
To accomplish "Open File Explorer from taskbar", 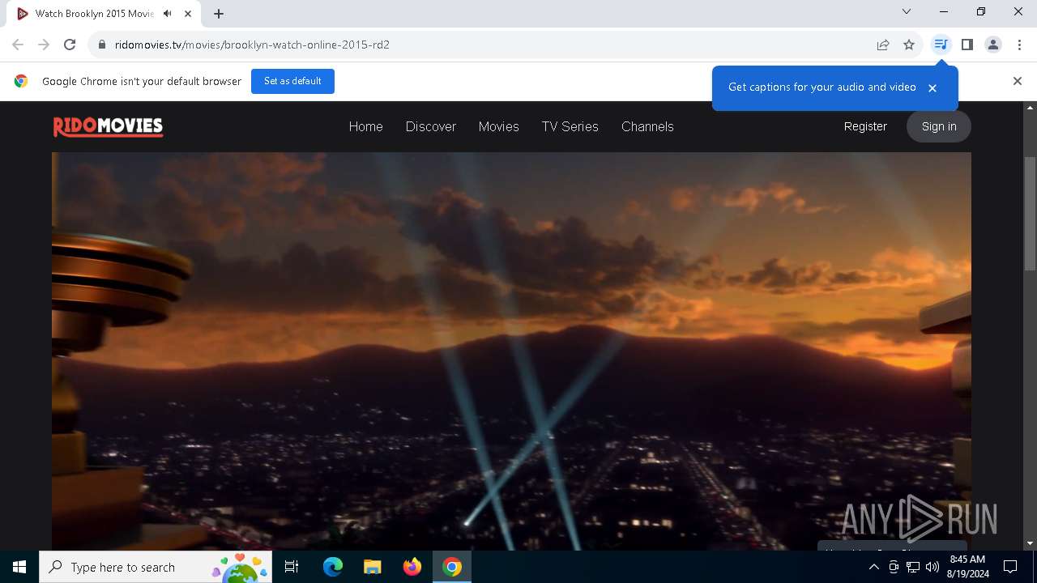I will pos(373,567).
